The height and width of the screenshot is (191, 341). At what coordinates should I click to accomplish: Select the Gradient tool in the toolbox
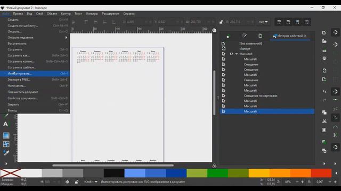(x=6, y=136)
